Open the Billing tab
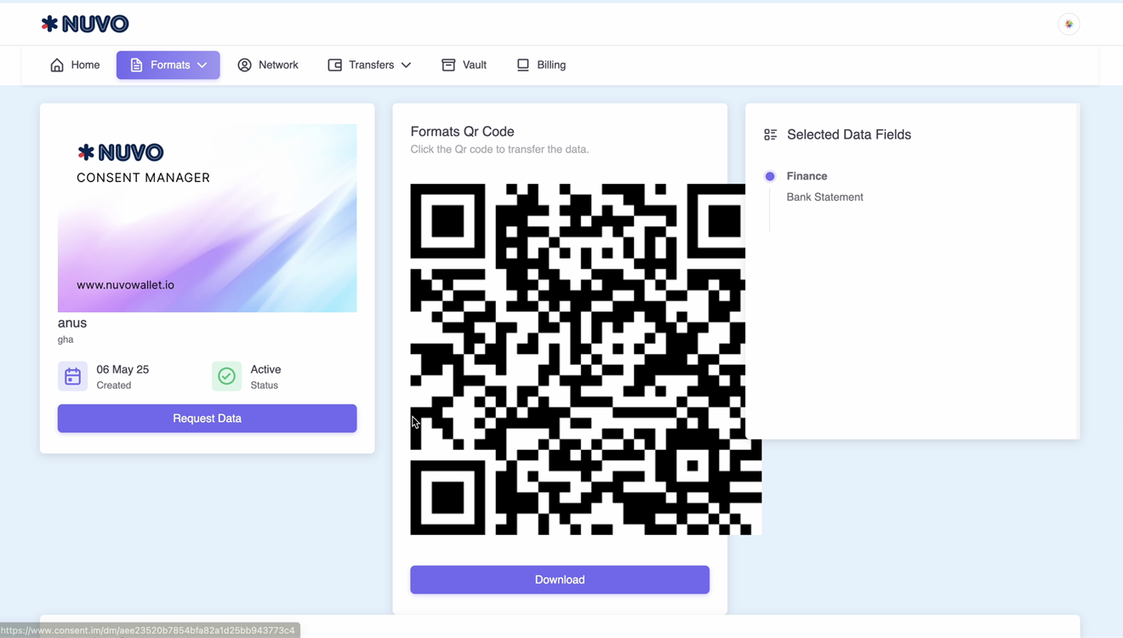Screen dimensions: 1123x638 click(541, 65)
